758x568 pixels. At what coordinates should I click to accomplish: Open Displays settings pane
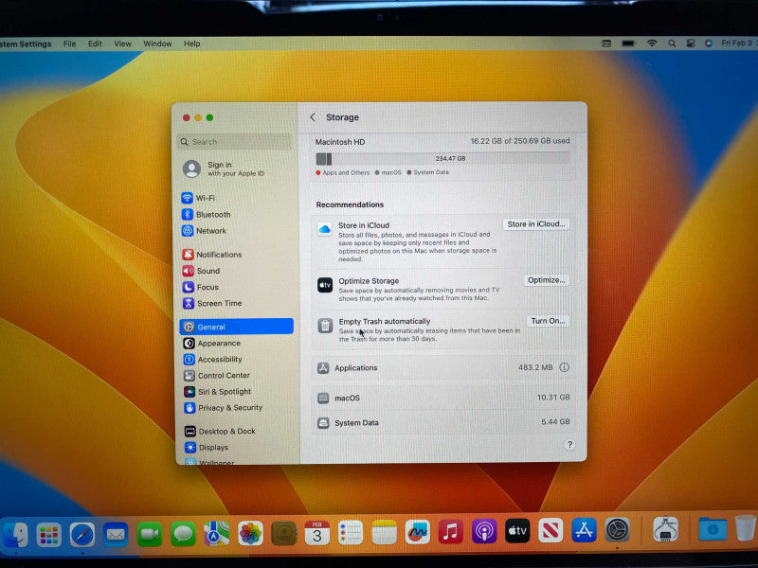(x=206, y=447)
